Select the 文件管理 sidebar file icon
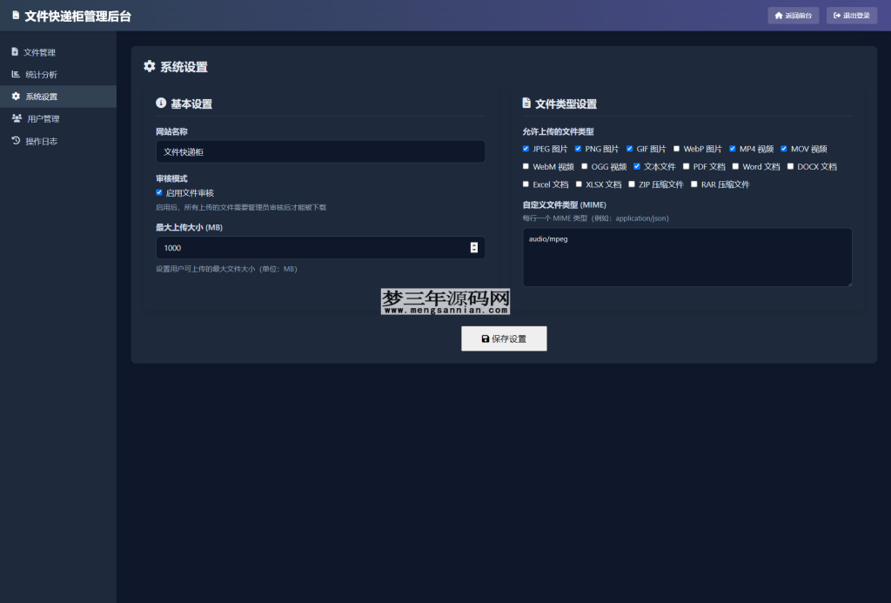 (x=14, y=51)
